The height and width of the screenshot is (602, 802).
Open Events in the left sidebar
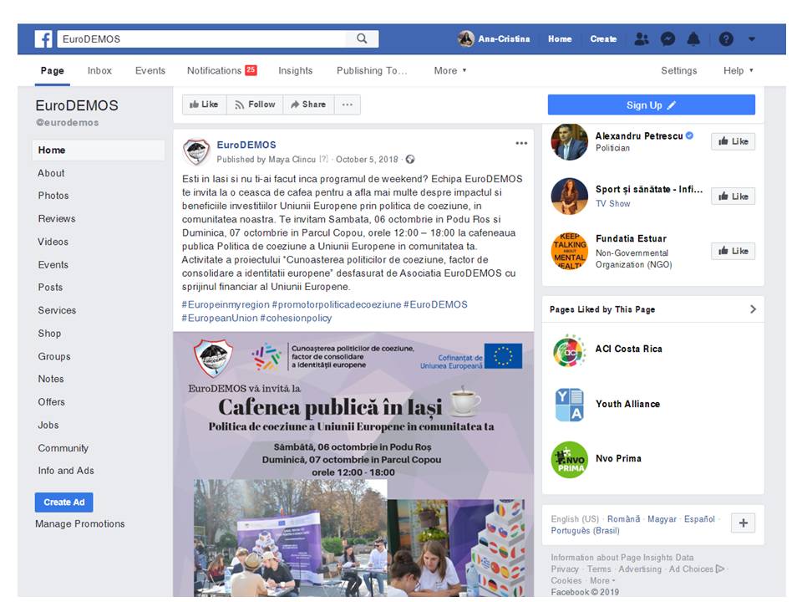pos(53,265)
